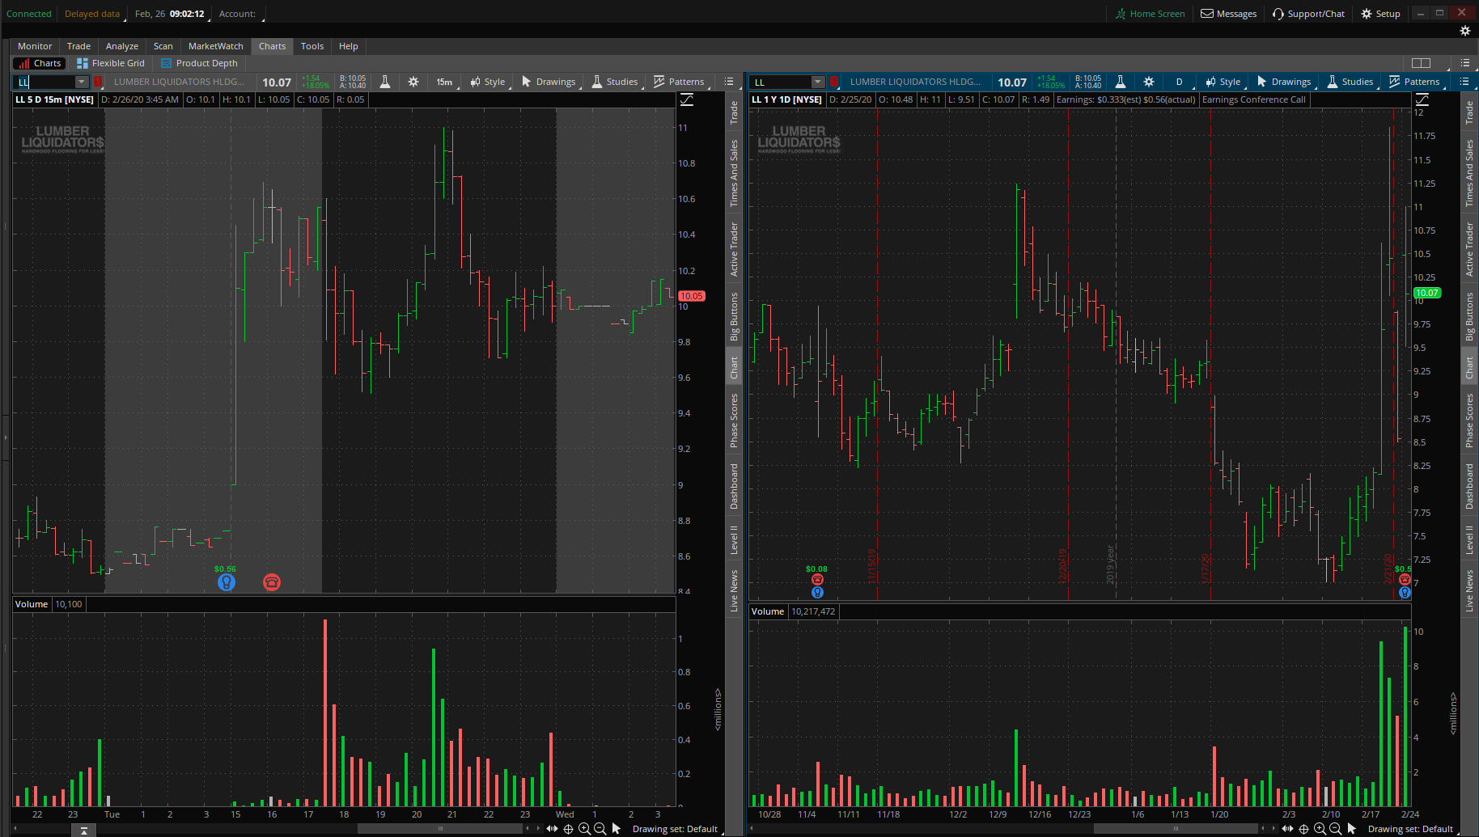This screenshot has height=837, width=1479.
Task: Open the left chart's Edit studies flask icon
Action: point(385,82)
